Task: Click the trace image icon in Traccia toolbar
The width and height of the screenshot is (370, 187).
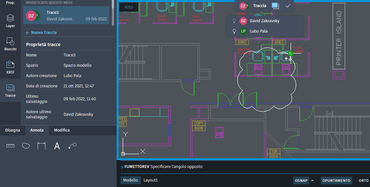Action: click(x=275, y=5)
